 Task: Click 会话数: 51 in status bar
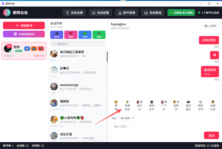pos(23,146)
